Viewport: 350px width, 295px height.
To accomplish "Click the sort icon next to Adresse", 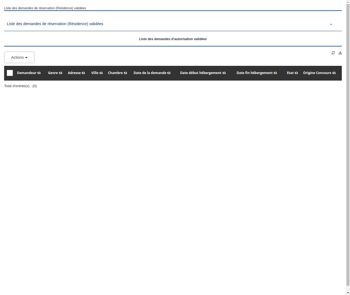I will (x=83, y=73).
